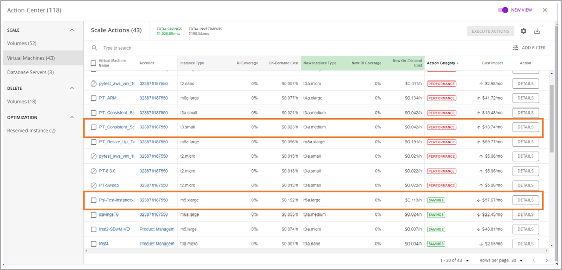The image size is (562, 270).
Task: Toggle the New View switch
Action: pyautogui.click(x=503, y=10)
